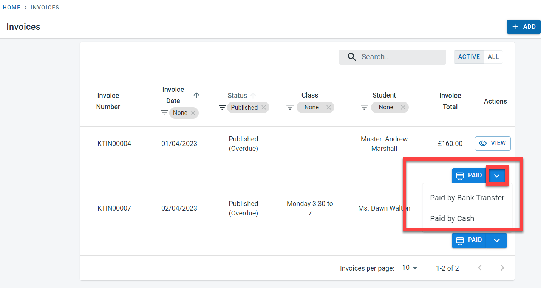Open the Invoice Date filter icon
541x288 pixels.
164,113
